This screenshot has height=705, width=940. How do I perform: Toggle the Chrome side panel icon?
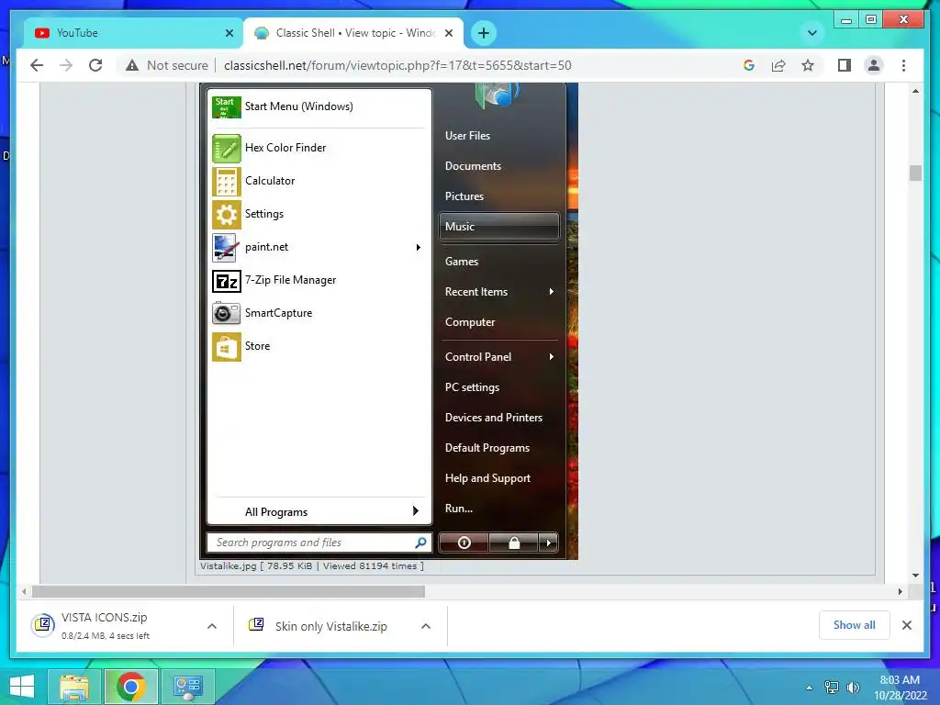[845, 65]
